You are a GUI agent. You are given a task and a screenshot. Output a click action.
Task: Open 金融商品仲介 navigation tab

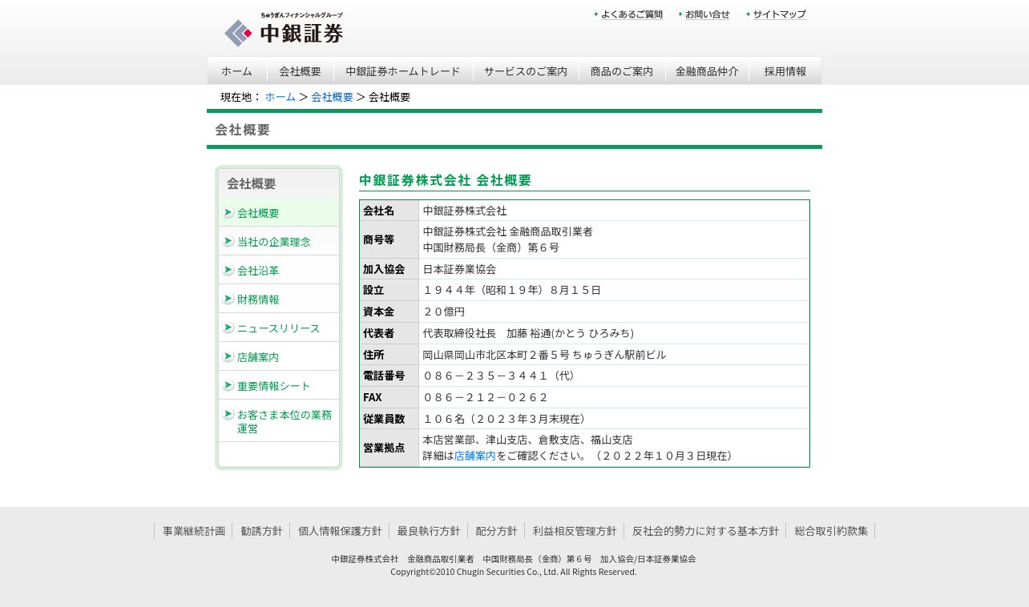[707, 70]
